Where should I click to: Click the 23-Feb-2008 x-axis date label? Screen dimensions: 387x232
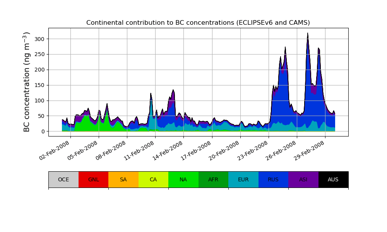[253, 151]
